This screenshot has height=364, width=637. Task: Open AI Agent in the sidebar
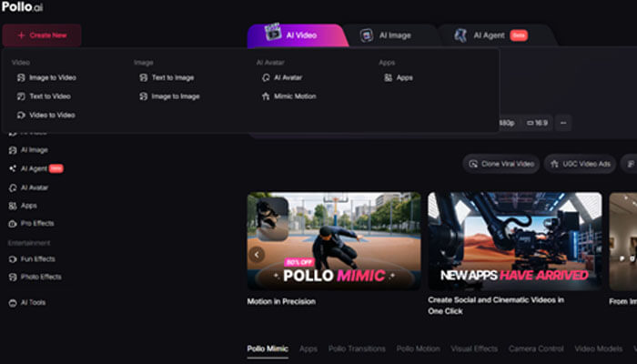(x=35, y=168)
